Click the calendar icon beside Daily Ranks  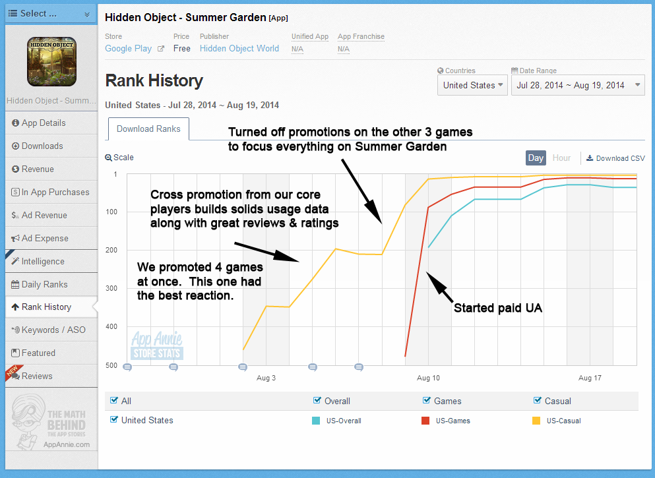pyautogui.click(x=15, y=285)
